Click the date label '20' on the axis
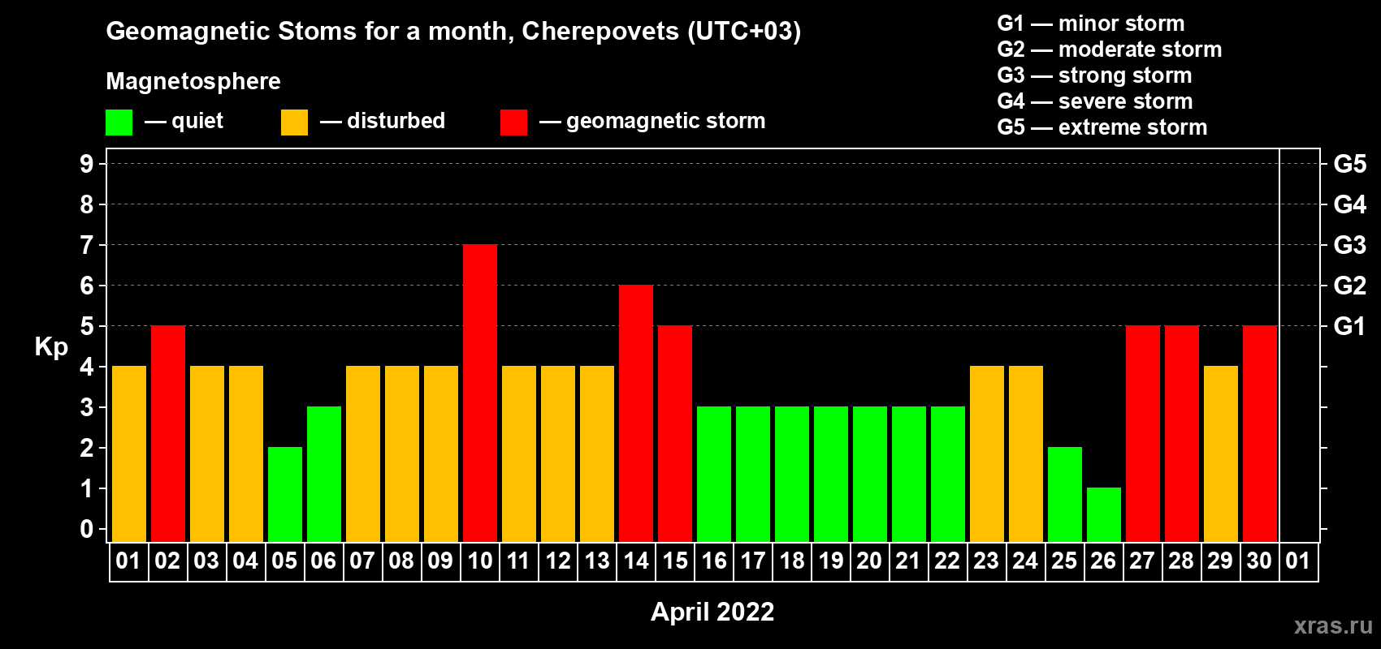The width and height of the screenshot is (1381, 649). (870, 561)
